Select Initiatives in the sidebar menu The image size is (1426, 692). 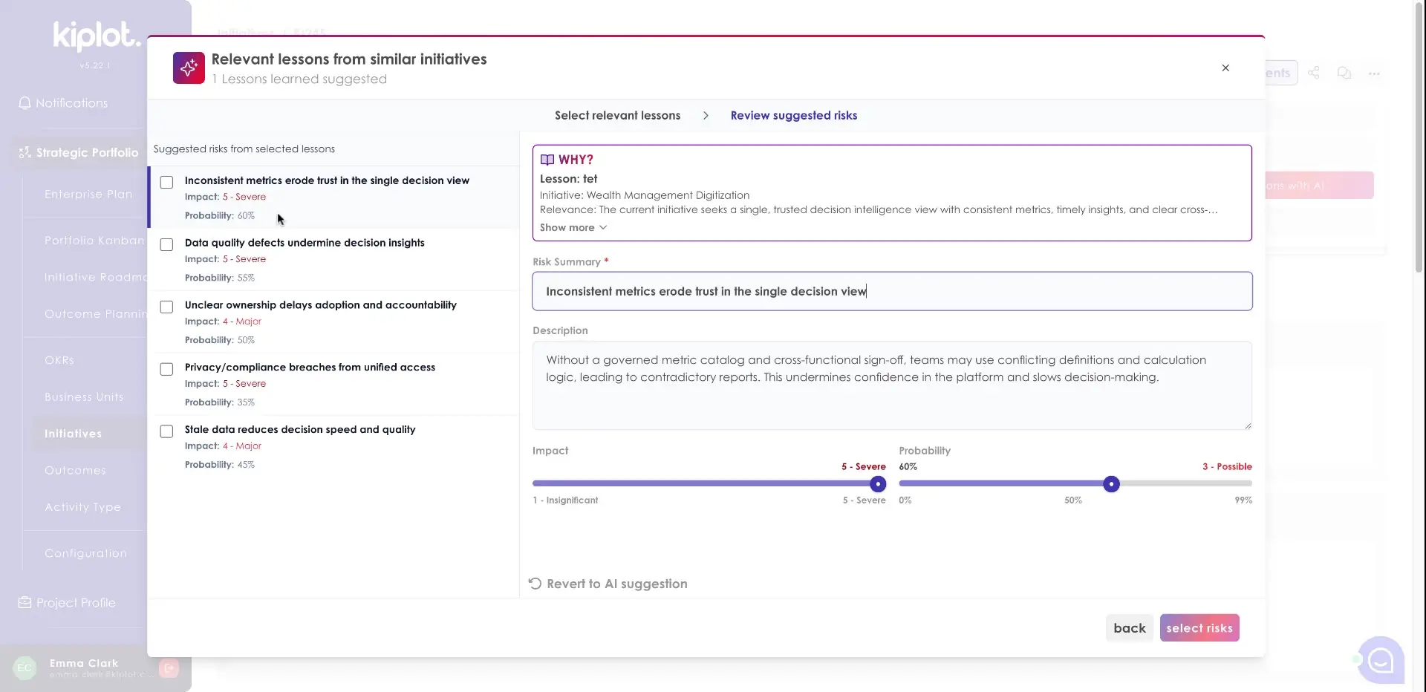[x=74, y=434]
